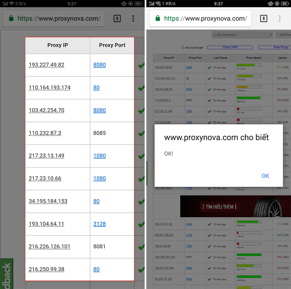Screen dimensions: 291x289
Task: Tap the Proxy Port header in left enlarged table
Action: pos(112,45)
